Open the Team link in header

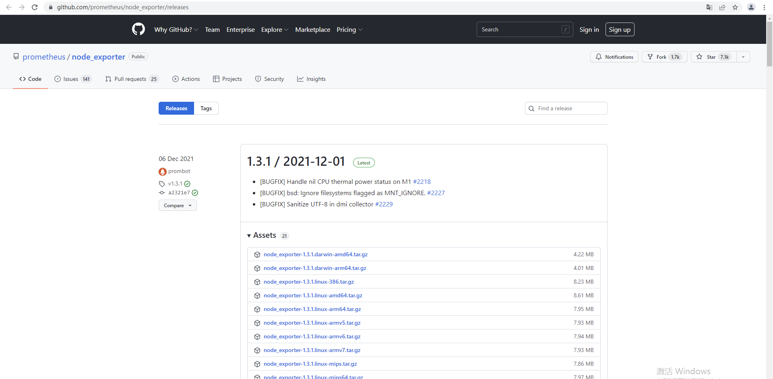coord(212,29)
